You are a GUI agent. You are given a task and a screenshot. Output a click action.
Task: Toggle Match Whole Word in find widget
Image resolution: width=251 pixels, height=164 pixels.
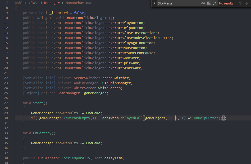pyautogui.click(x=209, y=3)
